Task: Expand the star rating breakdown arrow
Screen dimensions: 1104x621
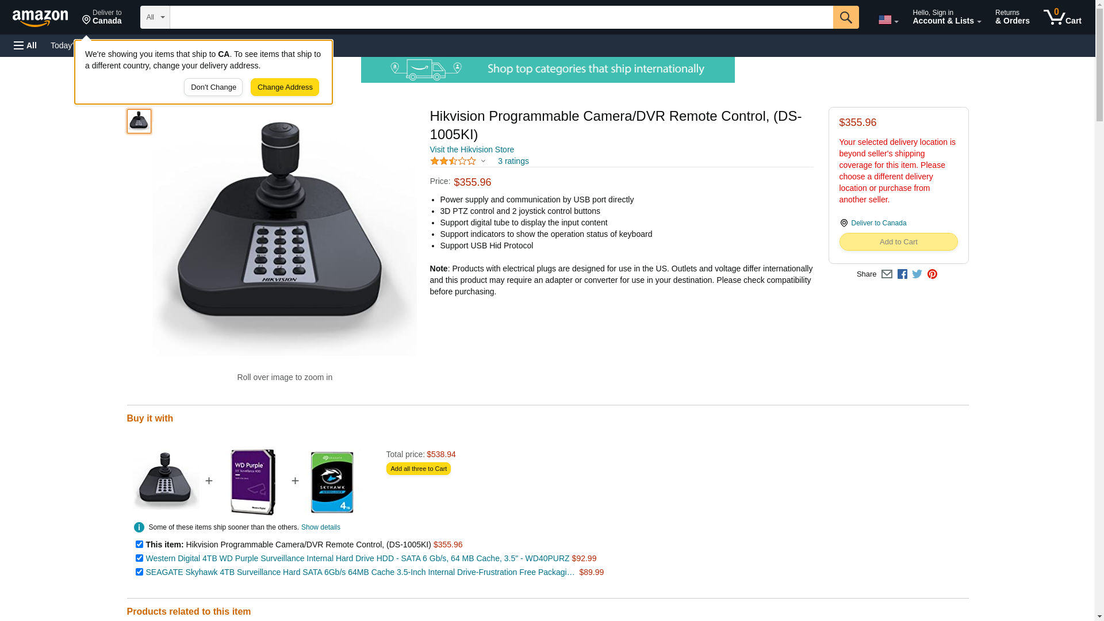Action: point(483,161)
